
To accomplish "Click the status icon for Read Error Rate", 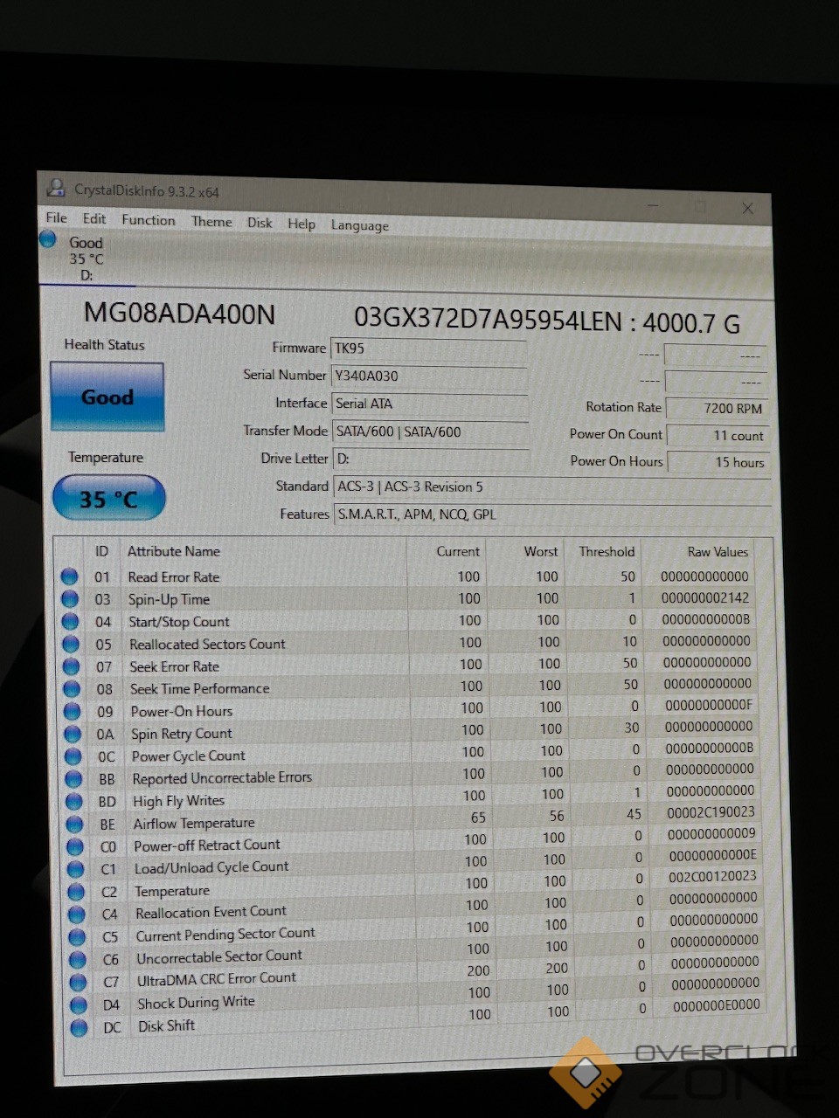I will pyautogui.click(x=69, y=576).
